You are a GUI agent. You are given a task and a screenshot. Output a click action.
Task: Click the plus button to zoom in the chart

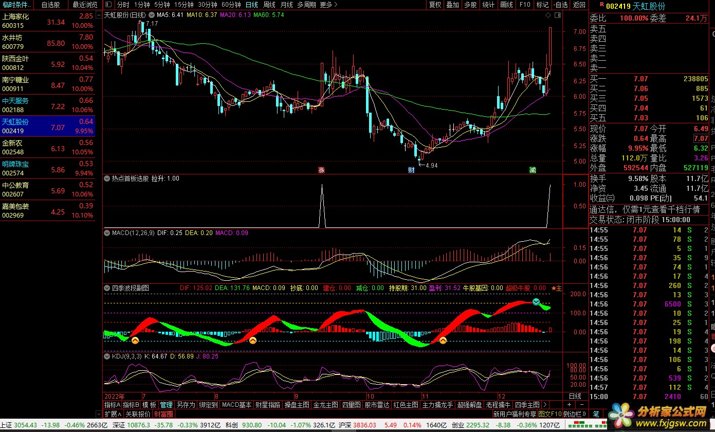coord(569,405)
